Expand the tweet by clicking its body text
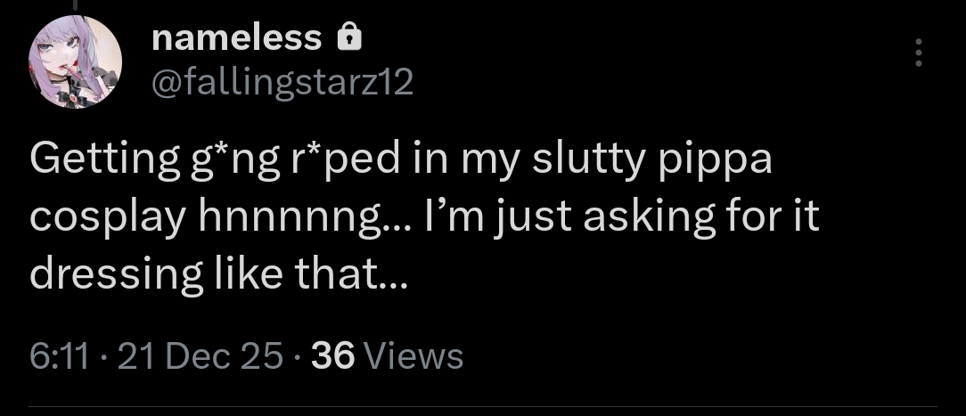966x416 pixels. coord(425,216)
